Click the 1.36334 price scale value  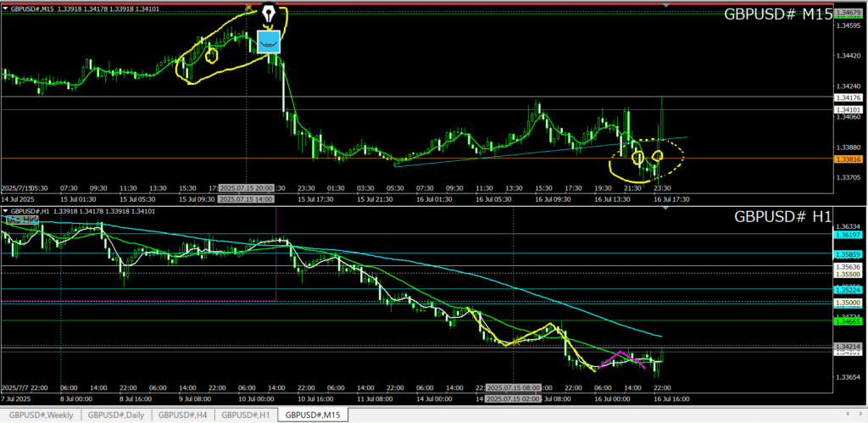click(848, 226)
